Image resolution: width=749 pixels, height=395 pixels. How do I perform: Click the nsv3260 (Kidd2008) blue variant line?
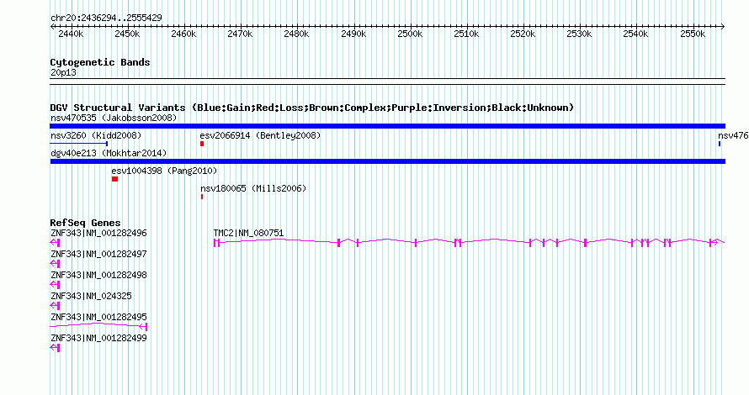pyautogui.click(x=79, y=143)
